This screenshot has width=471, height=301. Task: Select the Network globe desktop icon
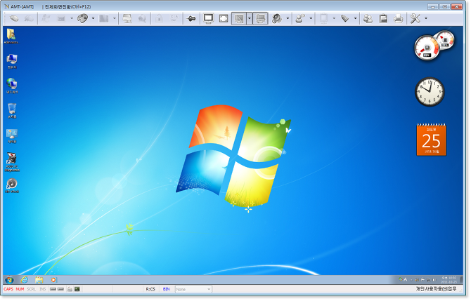coord(12,86)
